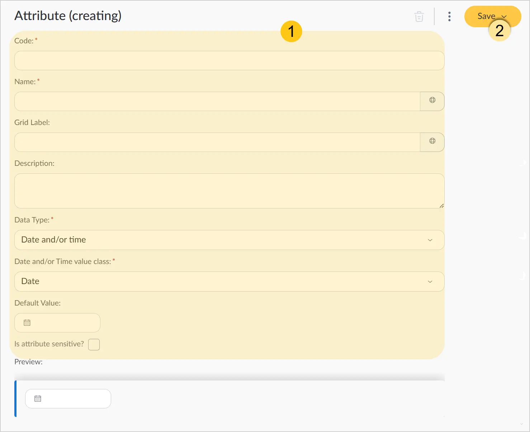Click calendar icon in Preview date field
Image resolution: width=530 pixels, height=432 pixels.
point(38,399)
